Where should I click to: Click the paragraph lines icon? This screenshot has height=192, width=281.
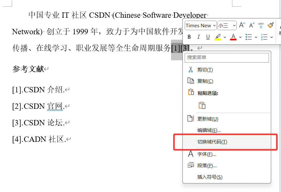191,165
